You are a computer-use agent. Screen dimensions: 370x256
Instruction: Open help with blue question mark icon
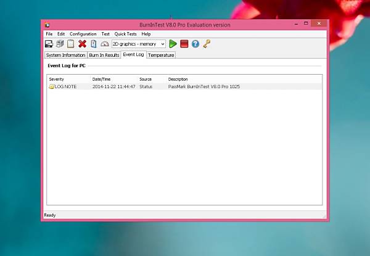[x=195, y=44]
